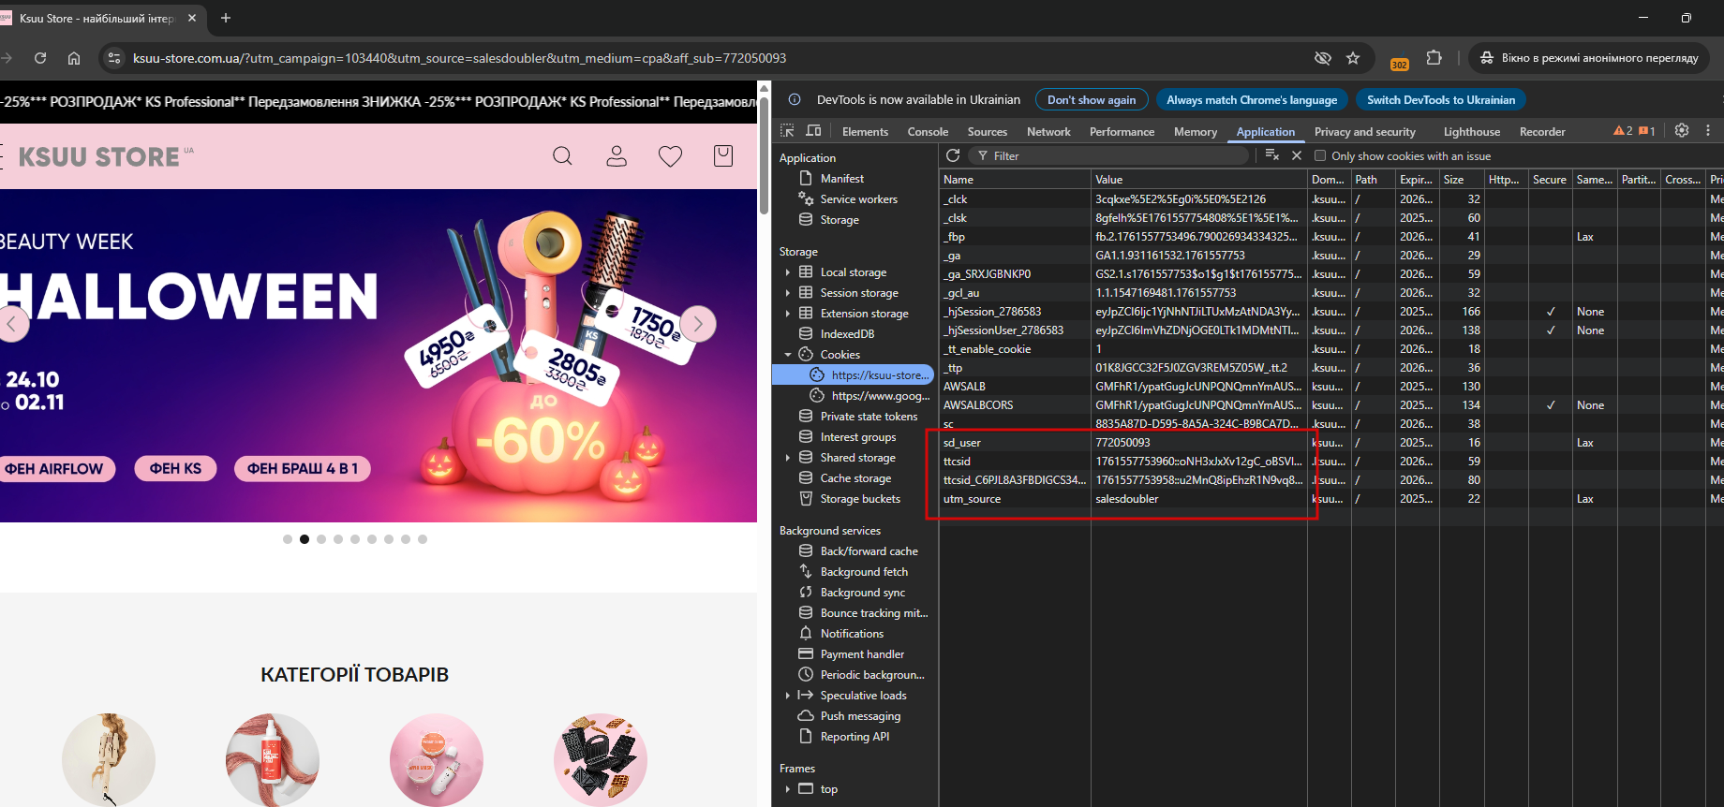Open the site information icon in address bar
This screenshot has width=1724, height=807.
coord(113,58)
